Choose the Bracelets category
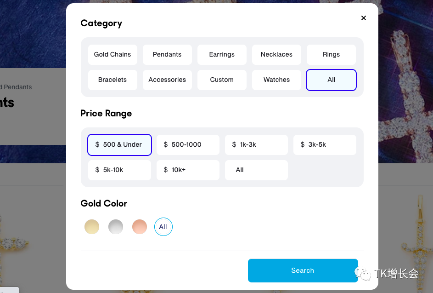Viewport: 433px width, 293px height. click(x=112, y=80)
